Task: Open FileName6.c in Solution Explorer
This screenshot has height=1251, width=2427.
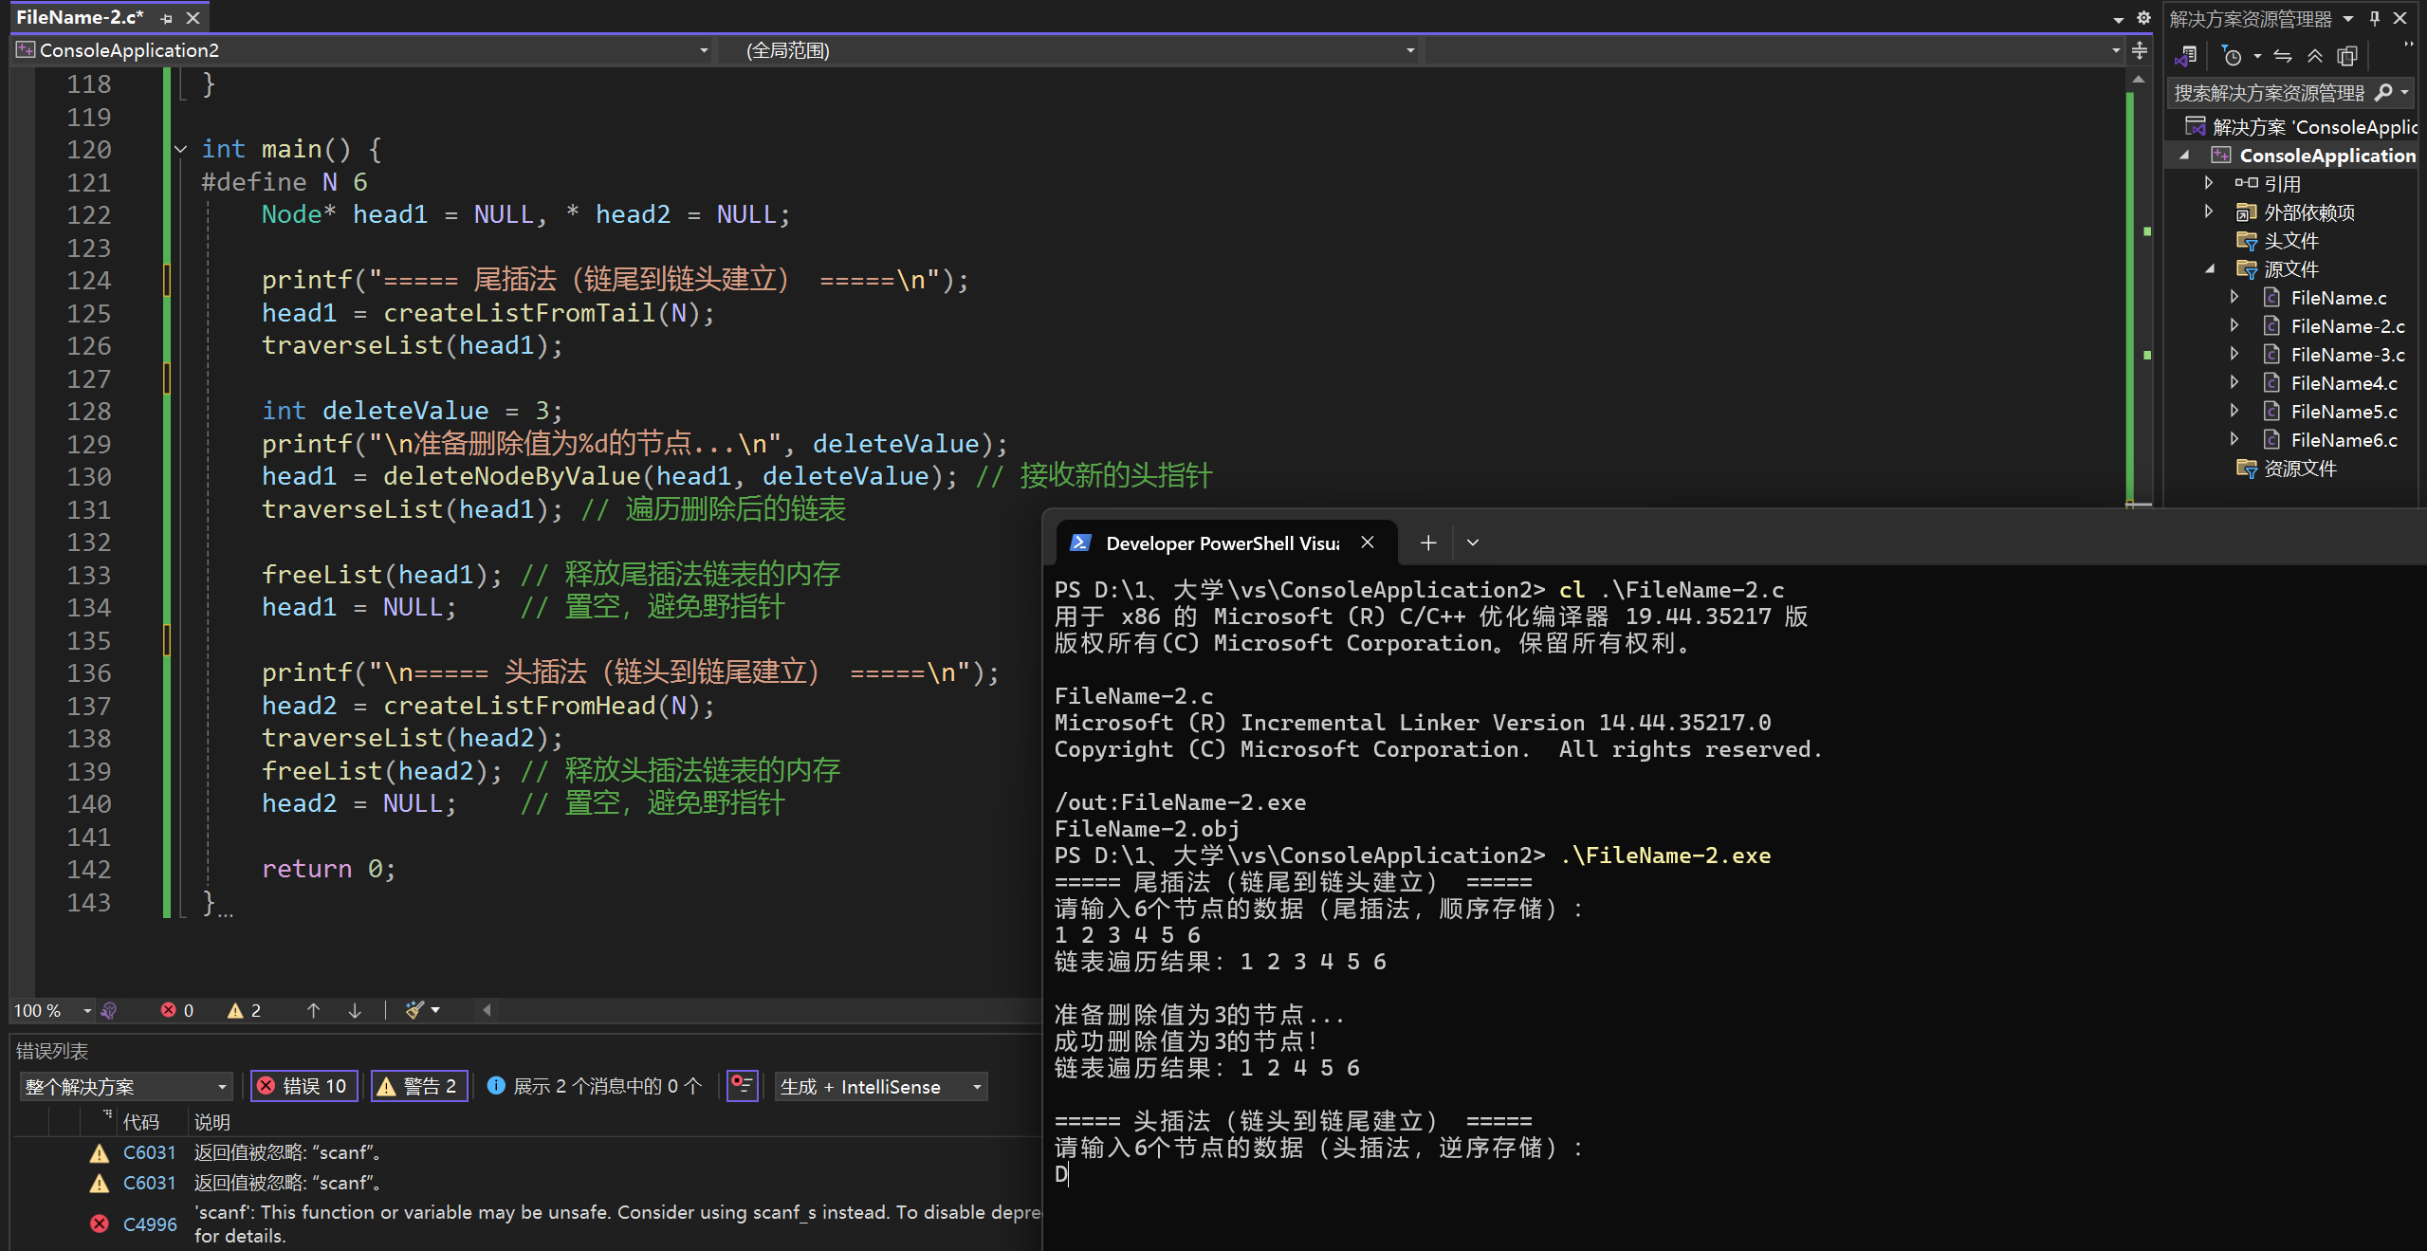Action: (x=2343, y=440)
